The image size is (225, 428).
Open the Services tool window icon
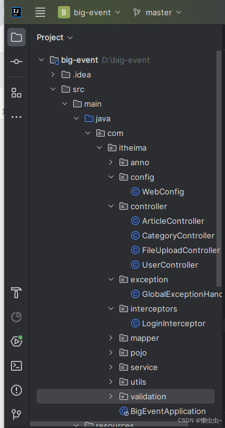[x=16, y=341]
